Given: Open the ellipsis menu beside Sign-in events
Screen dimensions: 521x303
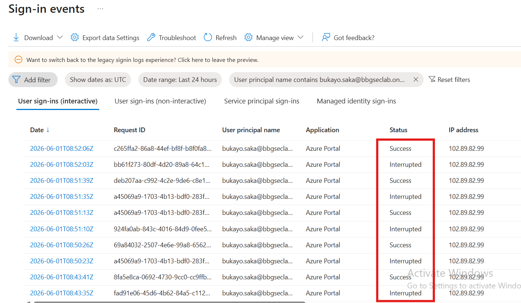Looking at the screenshot, I should pyautogui.click(x=100, y=9).
